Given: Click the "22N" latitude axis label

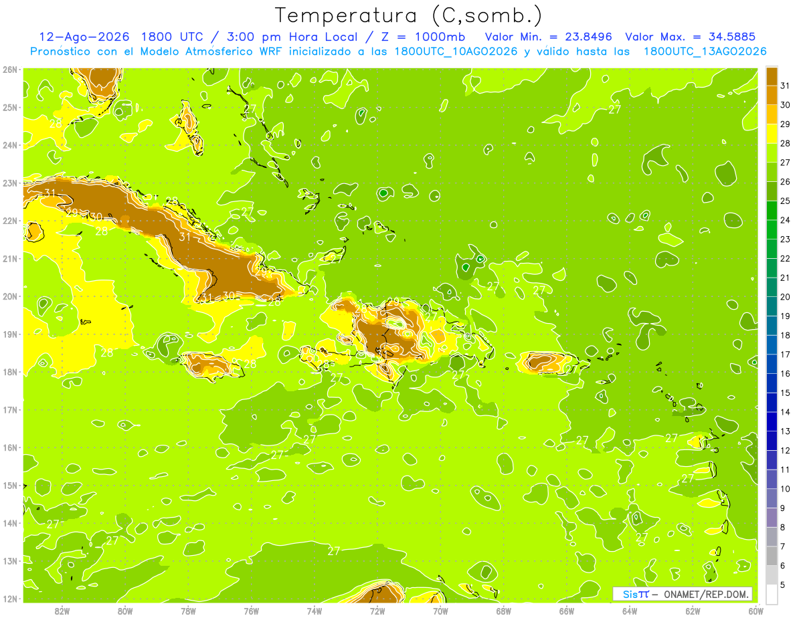Looking at the screenshot, I should click(10, 220).
